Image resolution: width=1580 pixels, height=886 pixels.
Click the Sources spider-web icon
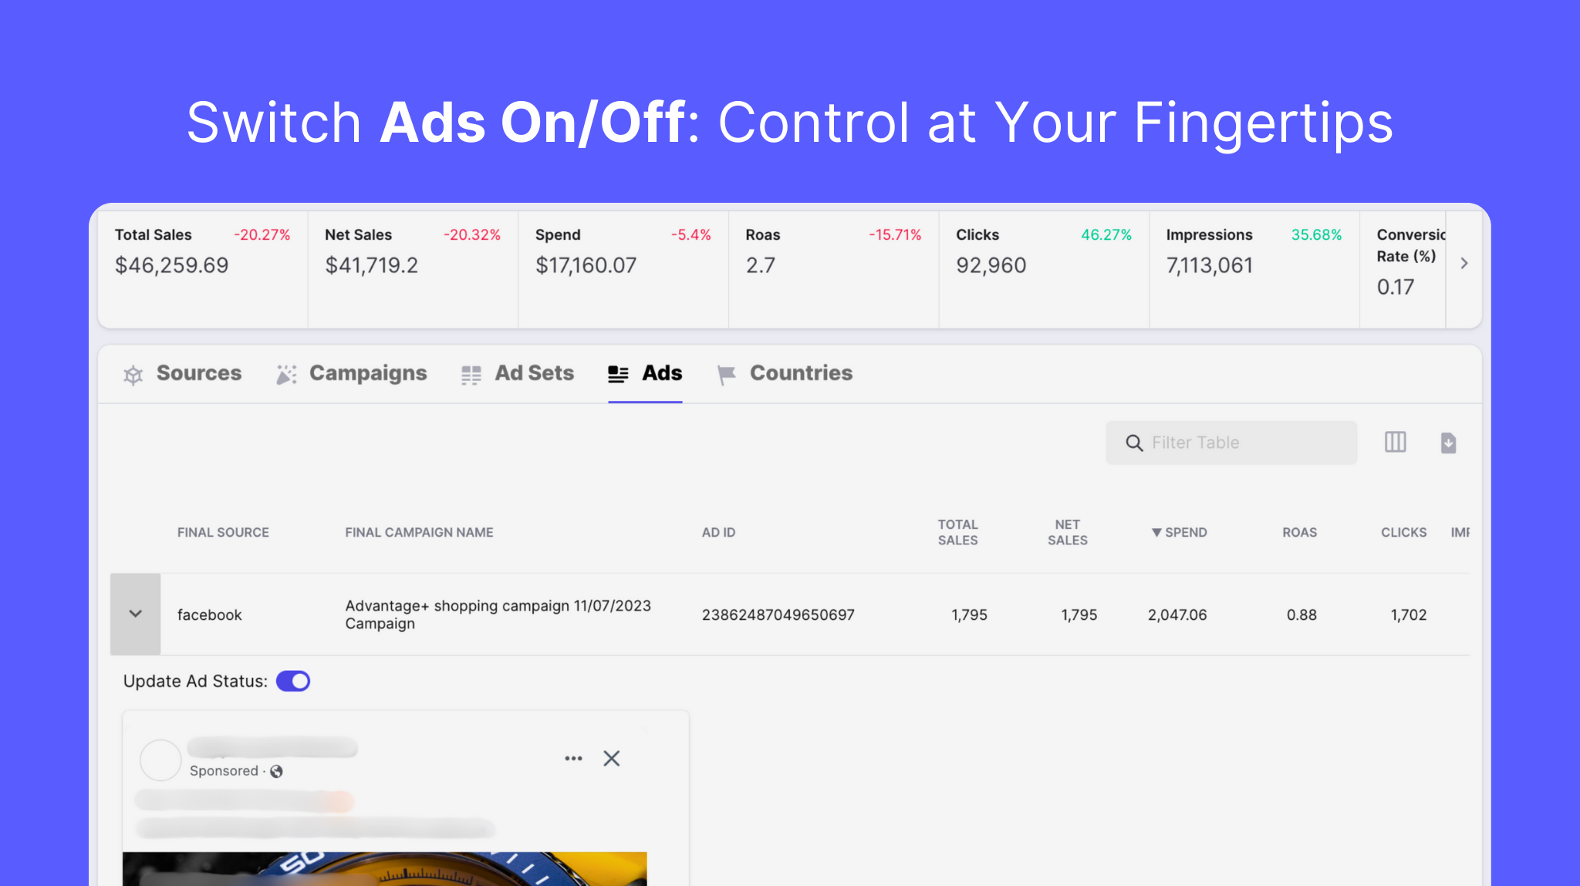point(133,375)
